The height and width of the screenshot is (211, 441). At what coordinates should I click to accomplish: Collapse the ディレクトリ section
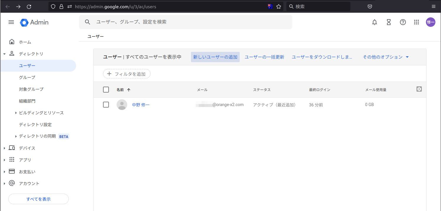(x=4, y=54)
